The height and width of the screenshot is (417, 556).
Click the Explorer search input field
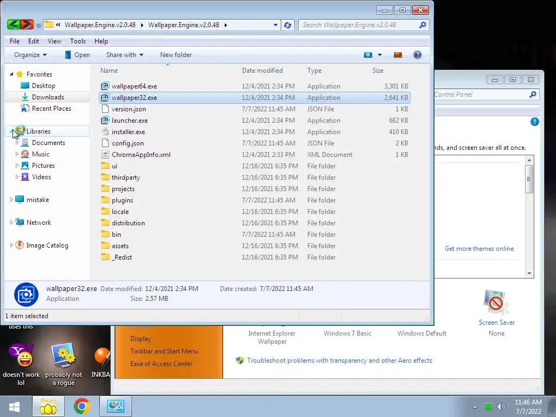359,25
